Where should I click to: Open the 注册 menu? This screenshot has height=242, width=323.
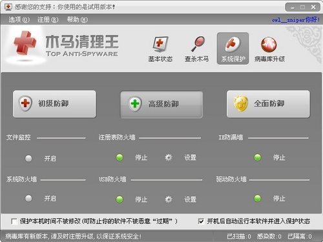coord(48,20)
